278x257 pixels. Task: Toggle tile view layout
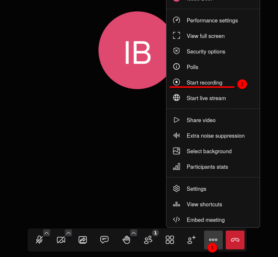click(170, 240)
